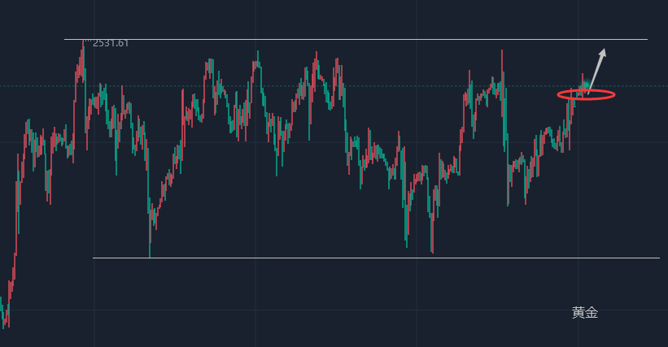Click the glowing current-price dot on last candle
This screenshot has width=668, height=347.
click(x=586, y=85)
